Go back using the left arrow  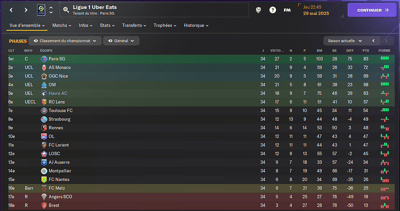click(11, 10)
